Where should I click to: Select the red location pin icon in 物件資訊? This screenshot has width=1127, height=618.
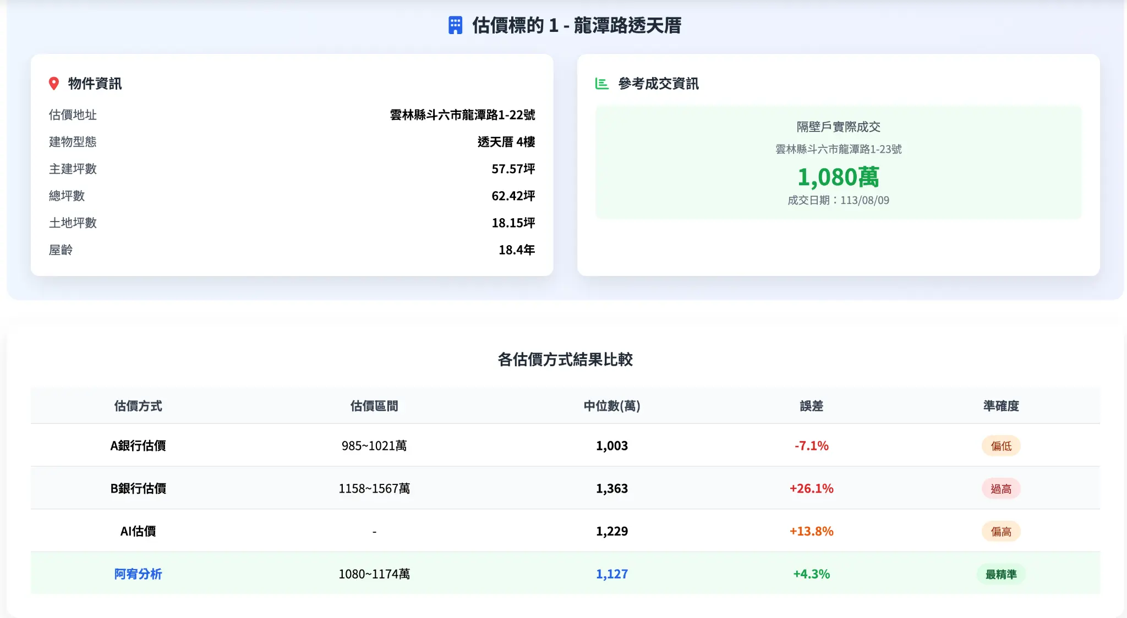[x=53, y=83]
